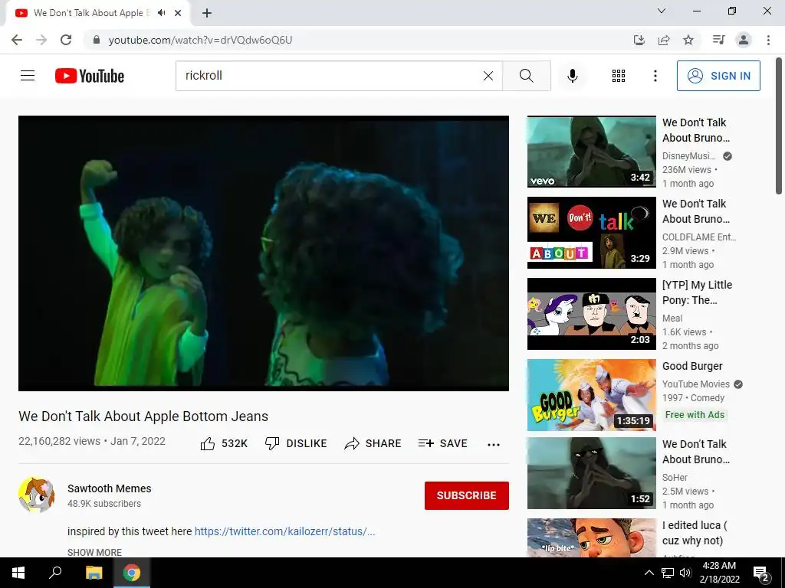This screenshot has height=588, width=785.
Task: Open a new browser tab
Action: coord(207,13)
